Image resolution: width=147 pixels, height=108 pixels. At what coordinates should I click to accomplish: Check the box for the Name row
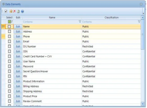[9, 26]
